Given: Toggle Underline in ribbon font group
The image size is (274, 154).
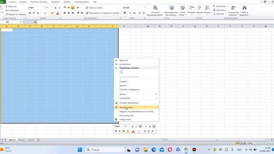Looking at the screenshot, I should coord(38,13).
